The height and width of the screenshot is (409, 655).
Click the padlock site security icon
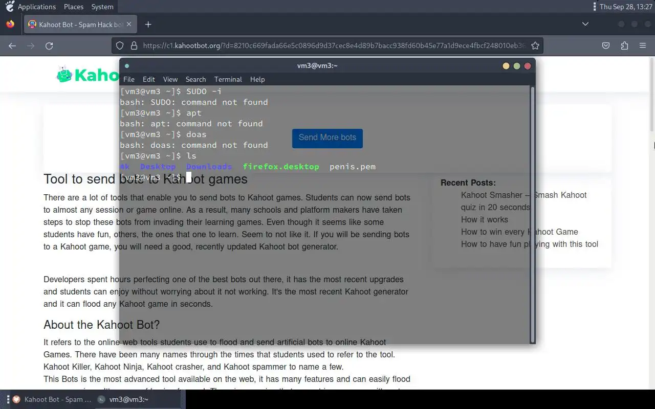[x=134, y=46]
